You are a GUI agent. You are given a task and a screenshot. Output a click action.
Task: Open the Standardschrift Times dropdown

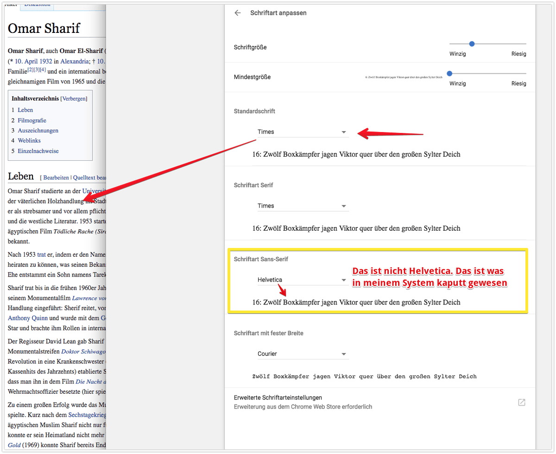click(303, 132)
